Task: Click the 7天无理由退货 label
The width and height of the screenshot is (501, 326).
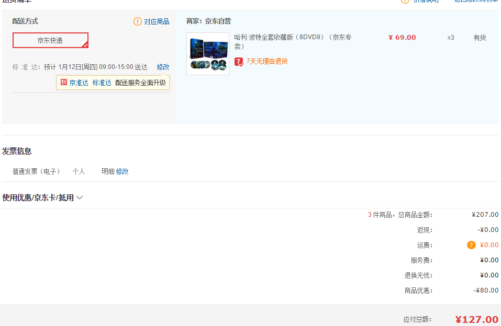Action: click(x=267, y=61)
